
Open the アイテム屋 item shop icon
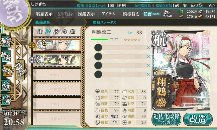point(167,14)
